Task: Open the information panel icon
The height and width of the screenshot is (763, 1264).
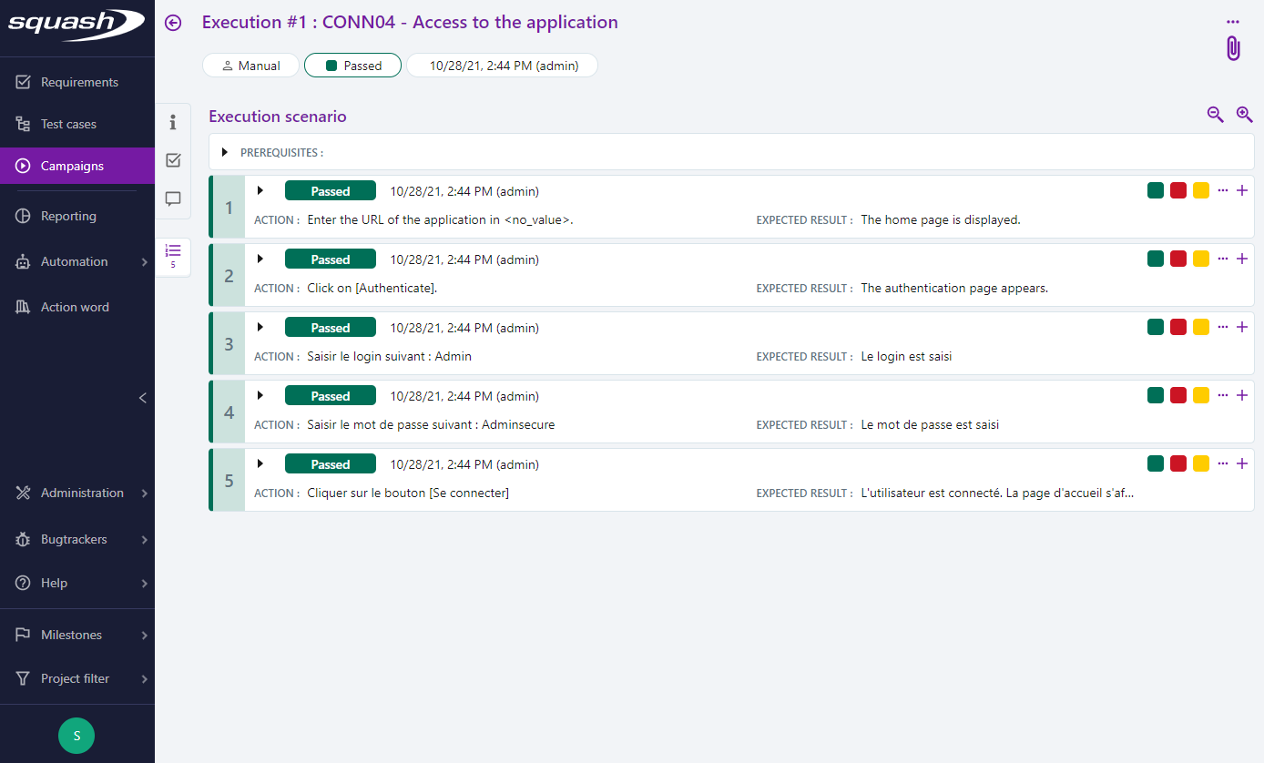Action: pos(173,122)
